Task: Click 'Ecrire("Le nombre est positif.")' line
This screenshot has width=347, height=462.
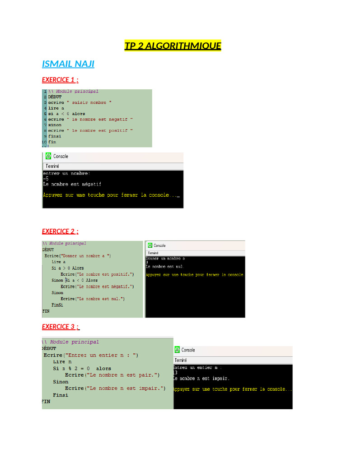Action: 97,274
